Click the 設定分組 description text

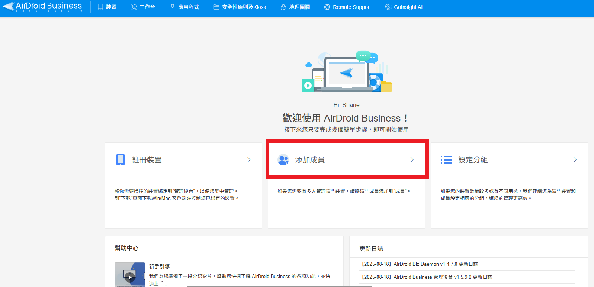508,195
